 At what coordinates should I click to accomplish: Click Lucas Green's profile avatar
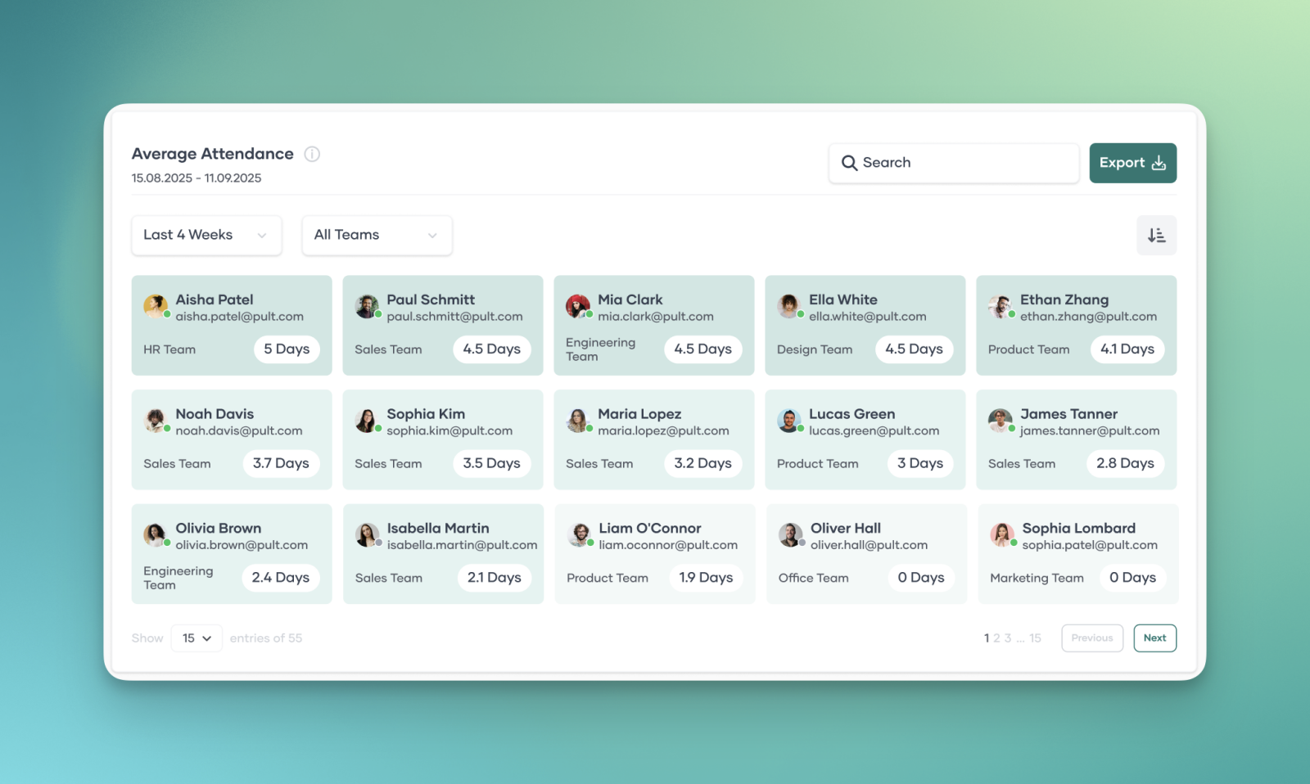788,421
